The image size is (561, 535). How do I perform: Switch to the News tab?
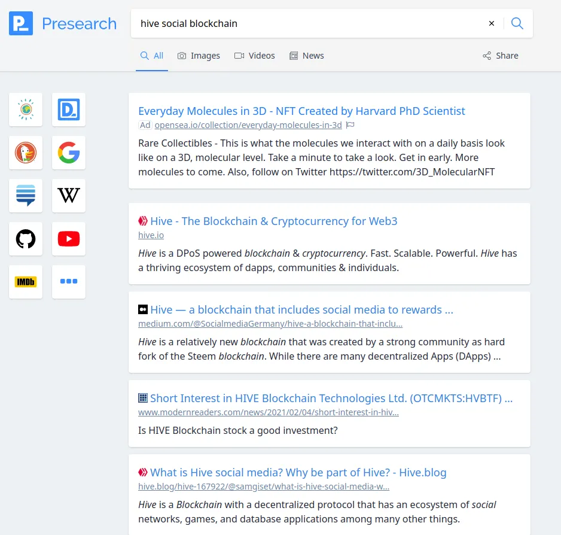(x=307, y=56)
